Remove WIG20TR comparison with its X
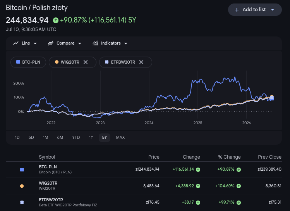Viewport: 290px width, 211px height. (x=86, y=62)
